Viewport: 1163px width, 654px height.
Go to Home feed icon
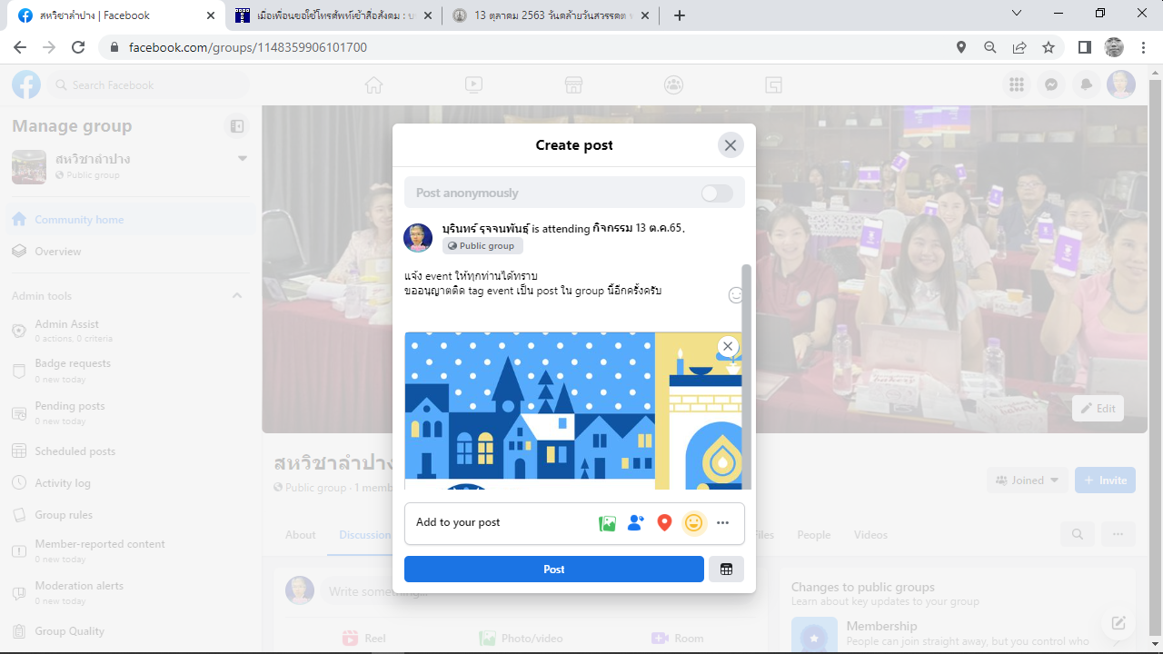373,84
